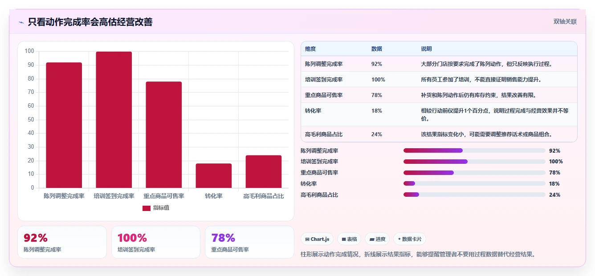Click the 高毛利商品占比 progress bar
595x276 pixels.
pyautogui.click(x=474, y=195)
